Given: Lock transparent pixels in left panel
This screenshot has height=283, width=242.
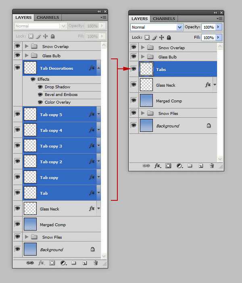Looking at the screenshot, I should (x=31, y=36).
